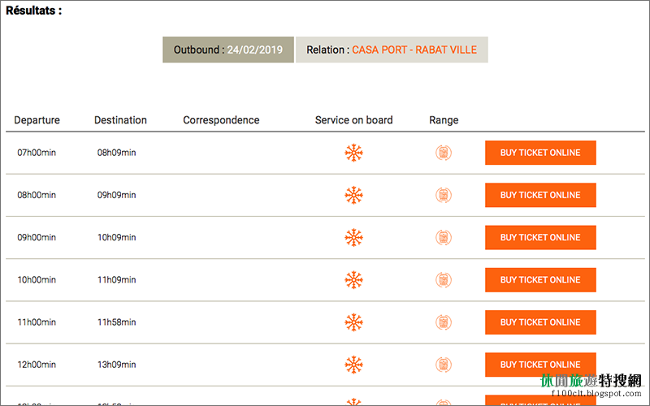Buy ticket online for the 08h00min train
This screenshot has height=406, width=650.
(x=540, y=195)
